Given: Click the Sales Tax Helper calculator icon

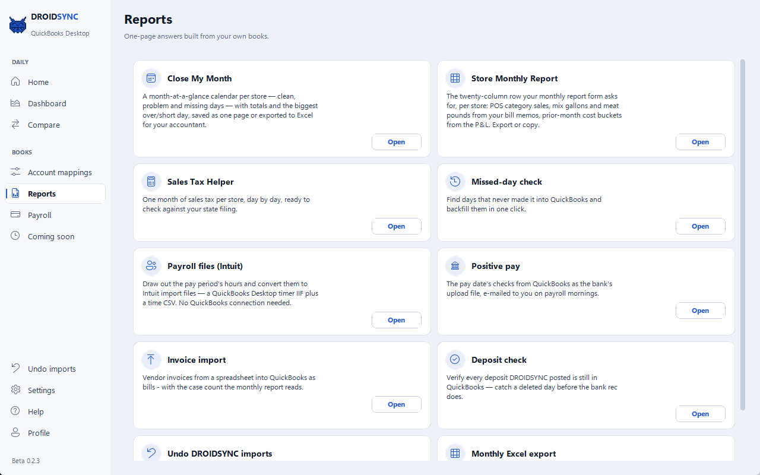Looking at the screenshot, I should (151, 182).
